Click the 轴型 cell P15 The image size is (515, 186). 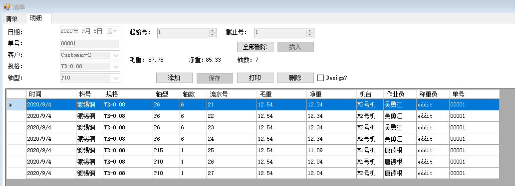[x=166, y=150]
